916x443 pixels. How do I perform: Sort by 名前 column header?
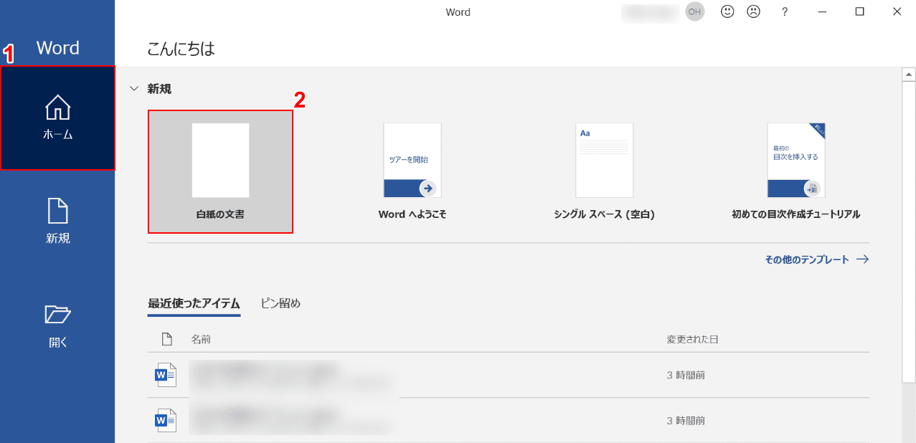tap(201, 339)
